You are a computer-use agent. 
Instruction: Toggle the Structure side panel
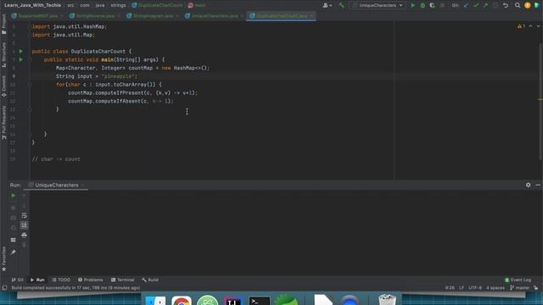[x=3, y=54]
